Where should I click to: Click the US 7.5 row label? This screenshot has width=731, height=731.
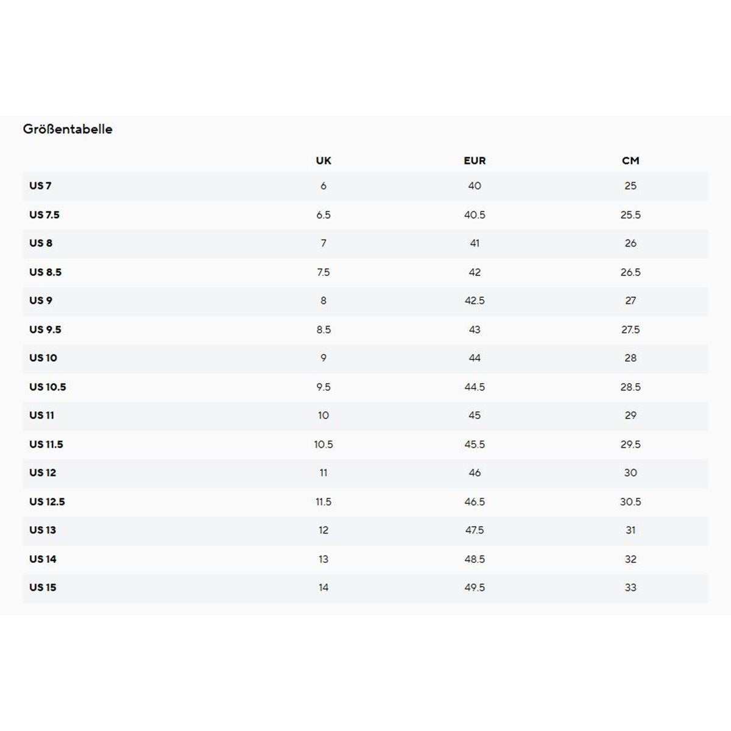coord(44,215)
